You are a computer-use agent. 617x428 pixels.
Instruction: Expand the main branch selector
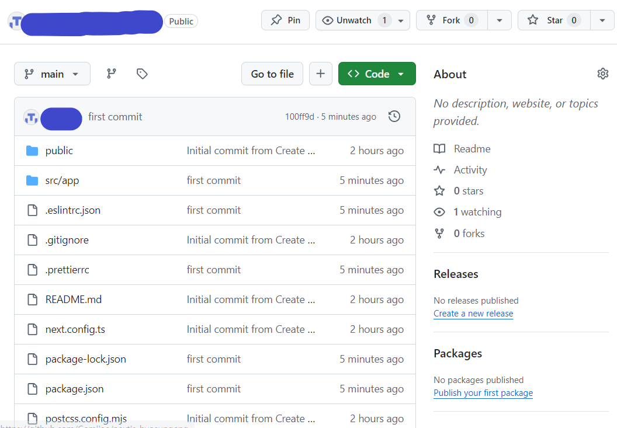click(52, 74)
